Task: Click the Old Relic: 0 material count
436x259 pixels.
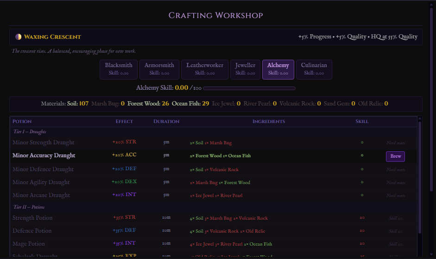Action: click(373, 104)
